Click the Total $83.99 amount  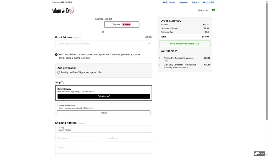205,37
